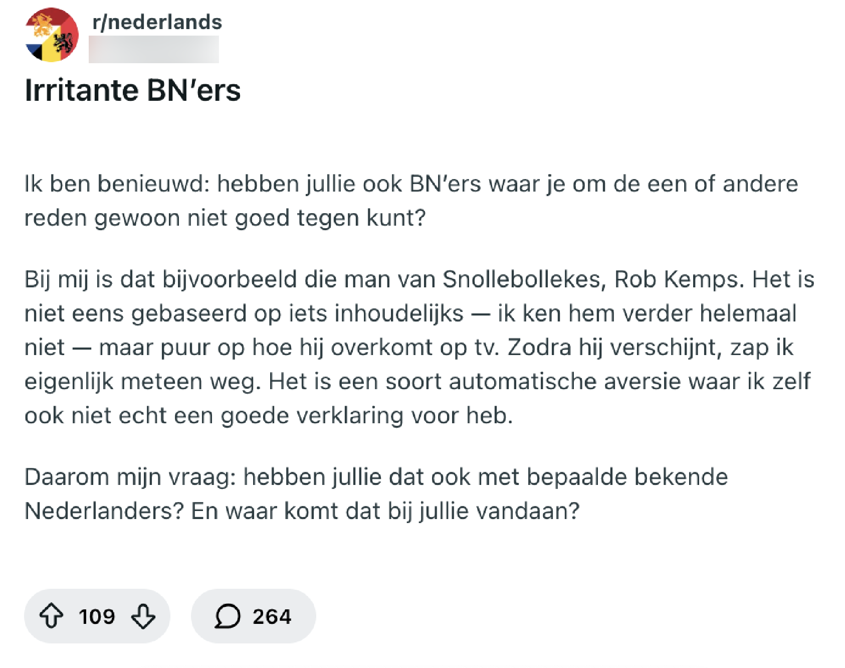Click the post title Irritante BN'ers
This screenshot has width=845, height=668.
click(x=132, y=90)
